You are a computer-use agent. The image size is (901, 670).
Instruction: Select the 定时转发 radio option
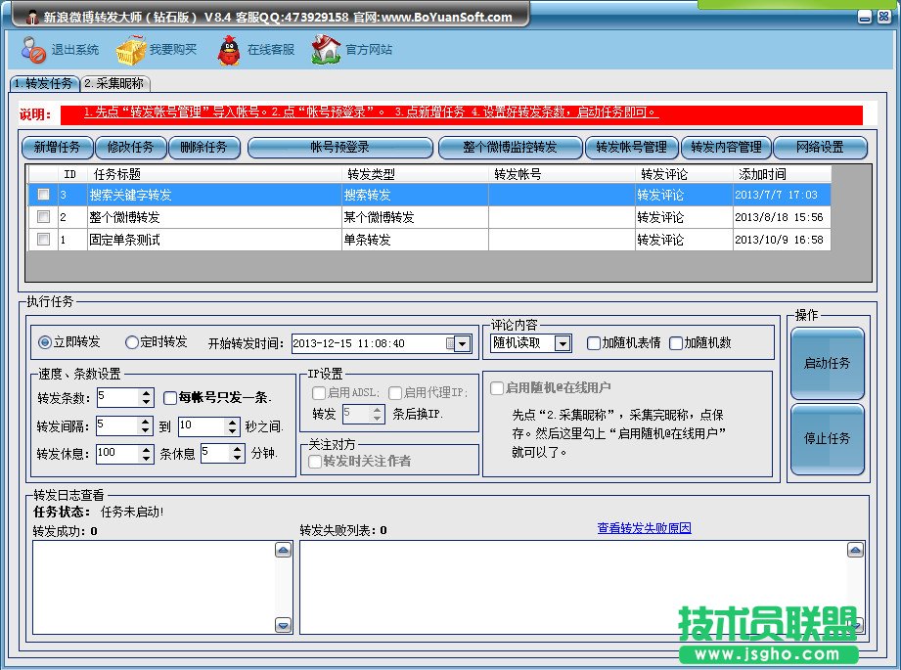[x=132, y=342]
